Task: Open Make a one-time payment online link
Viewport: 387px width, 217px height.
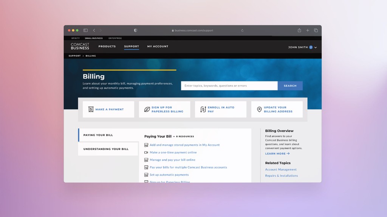Action: click(173, 152)
